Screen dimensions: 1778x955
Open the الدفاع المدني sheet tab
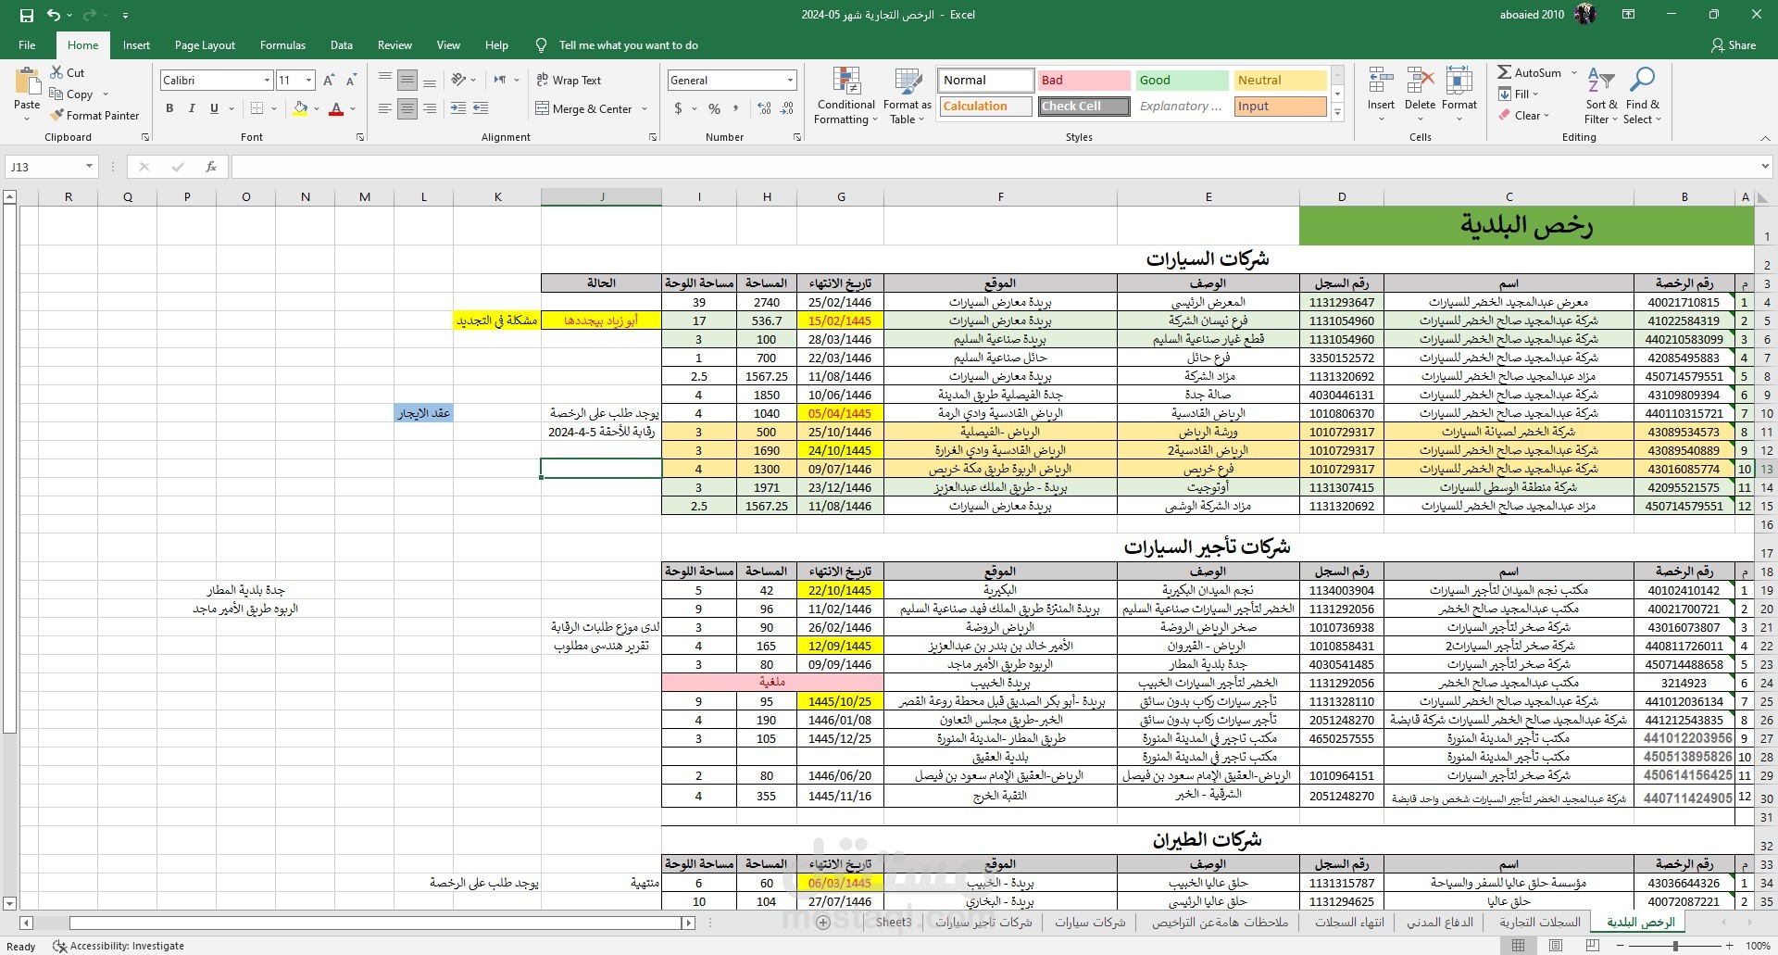pyautogui.click(x=1439, y=922)
